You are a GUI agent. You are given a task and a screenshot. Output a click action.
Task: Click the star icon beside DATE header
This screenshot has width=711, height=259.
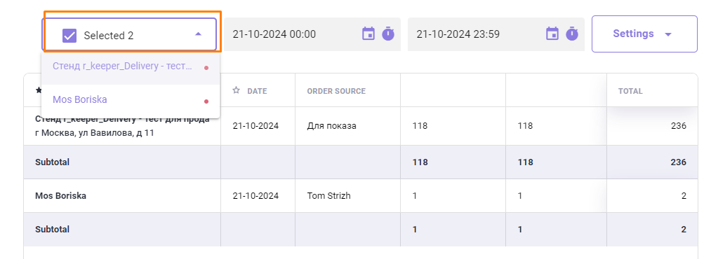236,90
